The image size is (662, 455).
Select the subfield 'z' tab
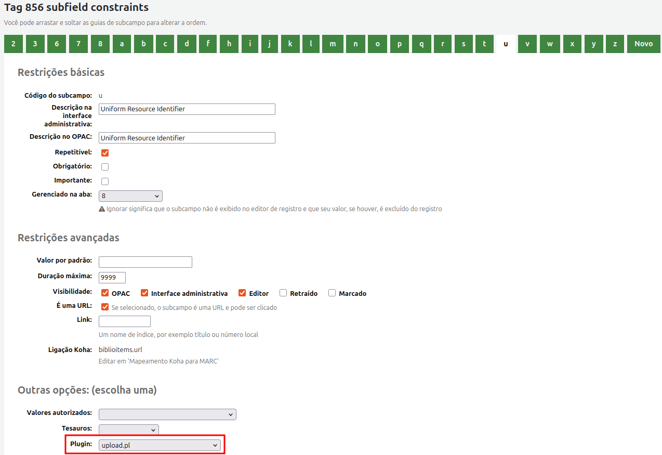pyautogui.click(x=615, y=44)
